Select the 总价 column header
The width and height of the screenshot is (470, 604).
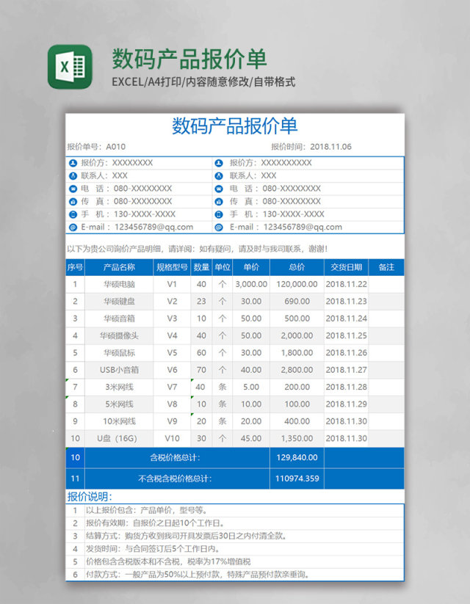tap(297, 267)
